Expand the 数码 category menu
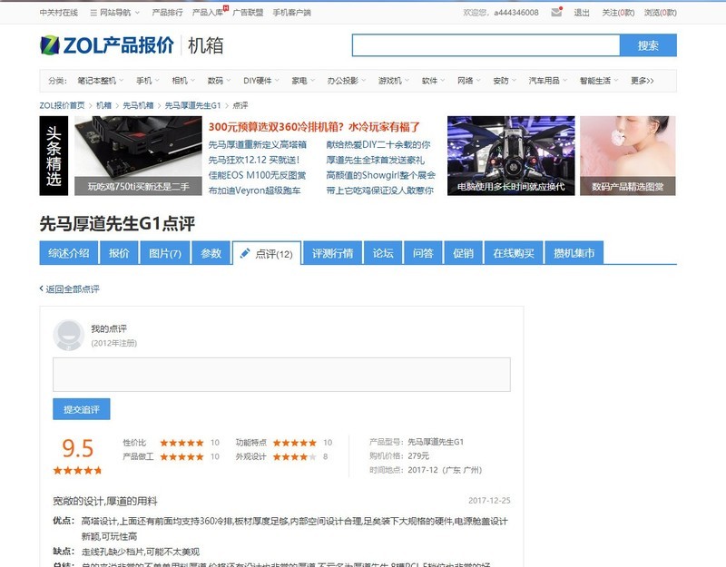 (x=219, y=81)
